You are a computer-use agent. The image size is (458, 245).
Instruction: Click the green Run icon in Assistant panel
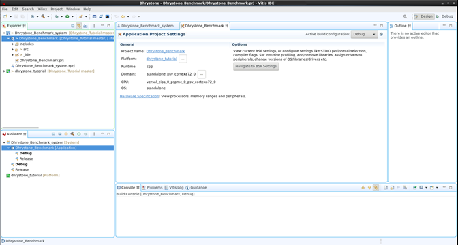[79, 134]
